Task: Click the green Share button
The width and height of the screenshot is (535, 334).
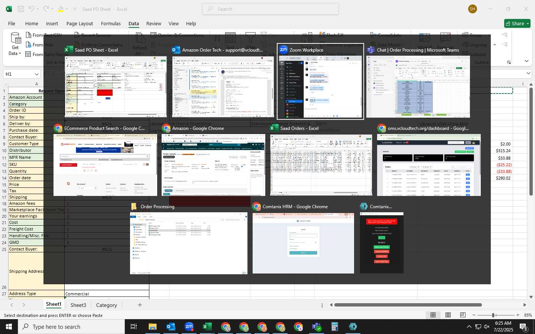Action: [x=517, y=23]
